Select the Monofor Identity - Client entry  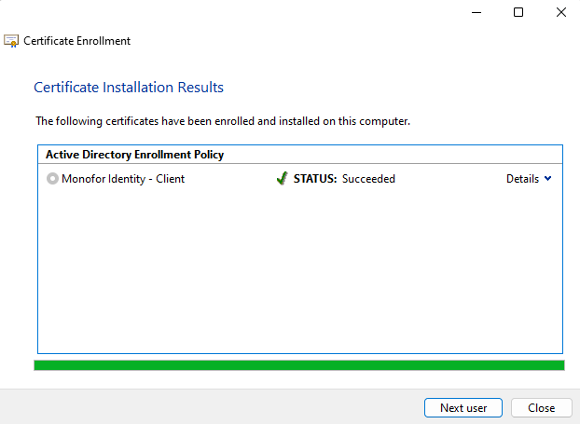123,179
